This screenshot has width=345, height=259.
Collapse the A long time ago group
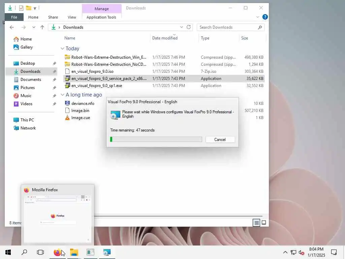click(62, 95)
